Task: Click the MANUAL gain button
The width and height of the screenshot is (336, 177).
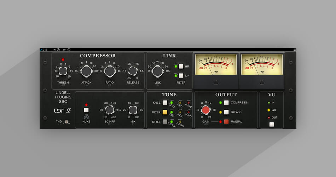Action: click(226, 122)
